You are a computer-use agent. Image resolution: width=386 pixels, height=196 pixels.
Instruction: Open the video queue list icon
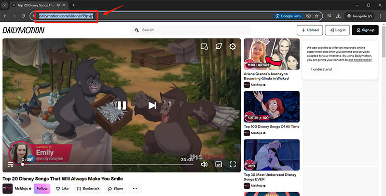pyautogui.click(x=11, y=165)
